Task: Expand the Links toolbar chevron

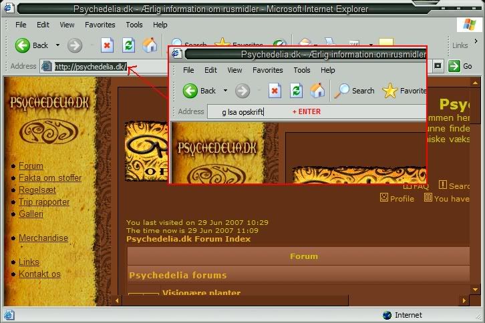Action: 476,41
